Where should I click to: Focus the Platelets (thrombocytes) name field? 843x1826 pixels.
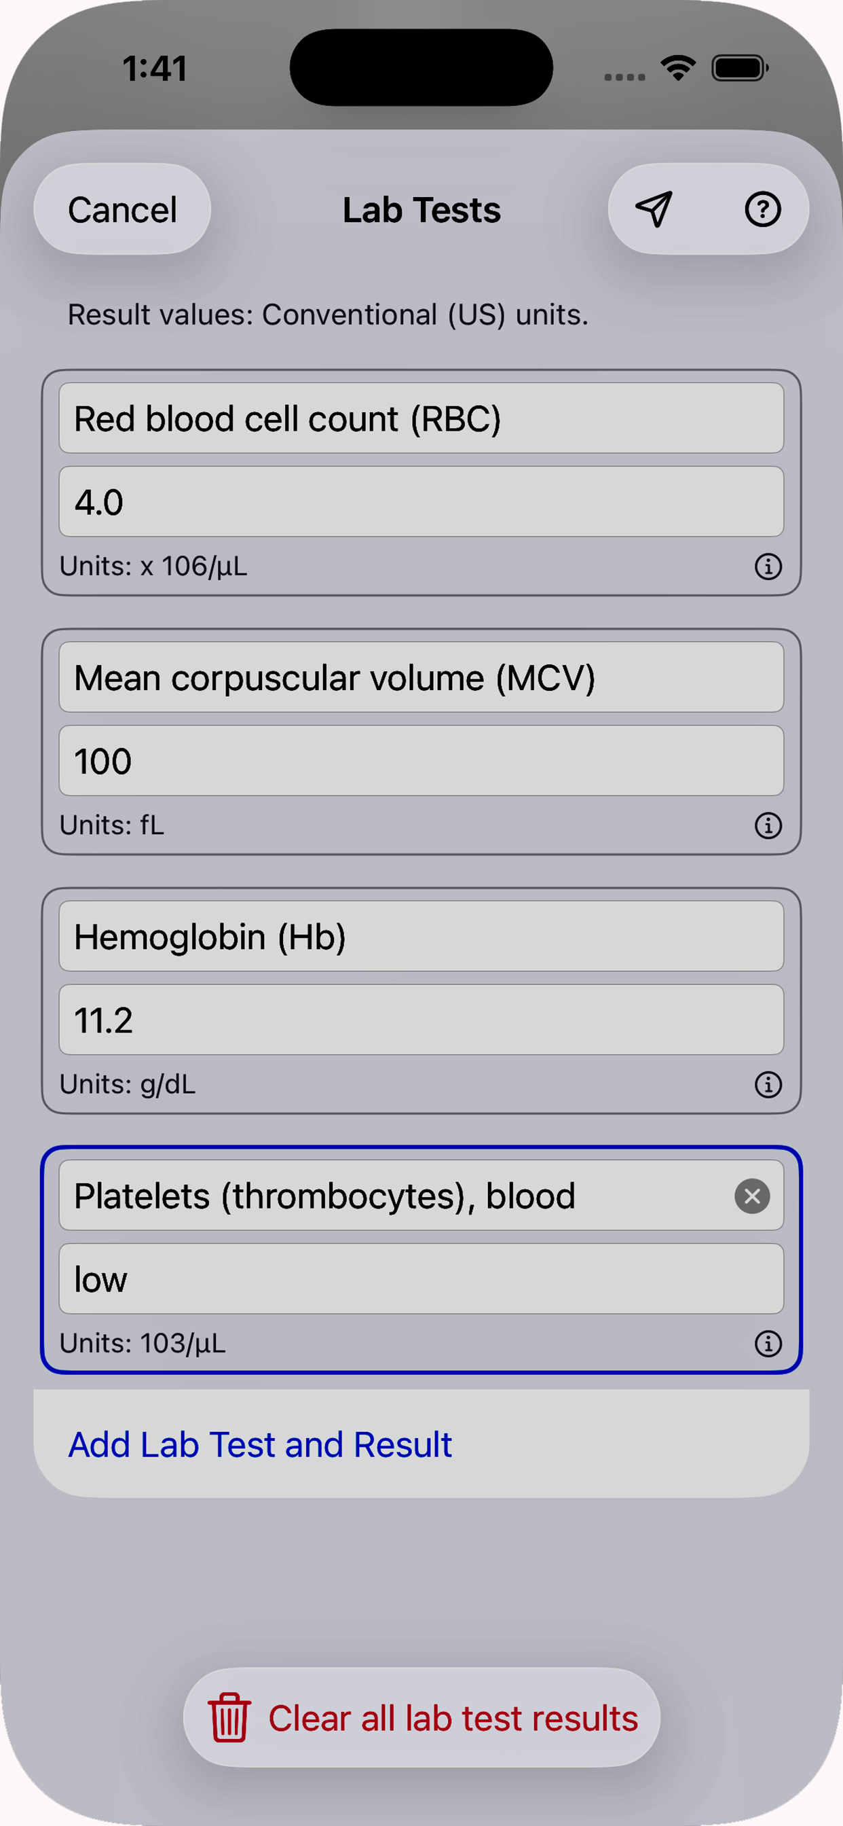[x=396, y=1196]
